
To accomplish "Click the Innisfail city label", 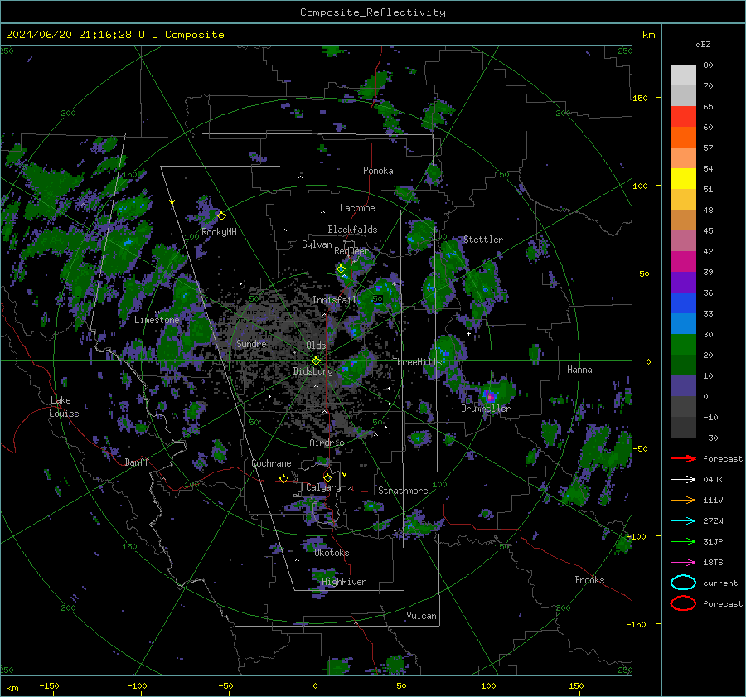I will tap(334, 300).
